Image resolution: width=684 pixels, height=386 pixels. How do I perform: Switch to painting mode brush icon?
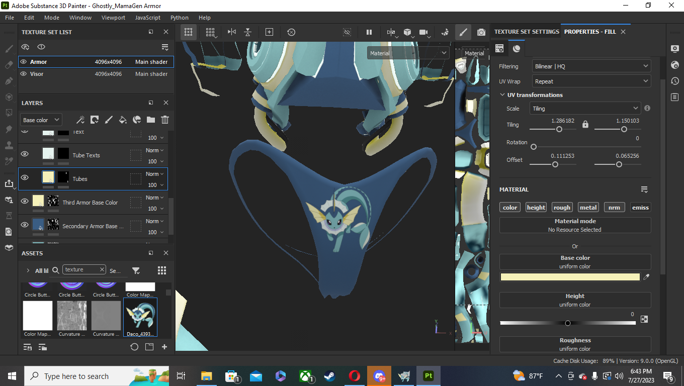[463, 32]
